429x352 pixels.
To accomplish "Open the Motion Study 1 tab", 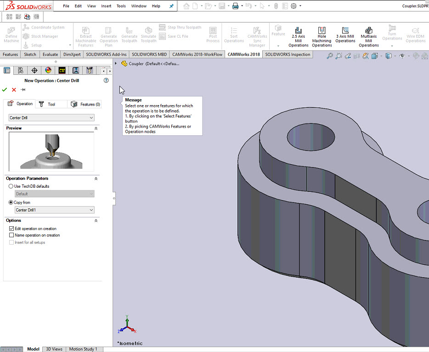I will [x=83, y=349].
